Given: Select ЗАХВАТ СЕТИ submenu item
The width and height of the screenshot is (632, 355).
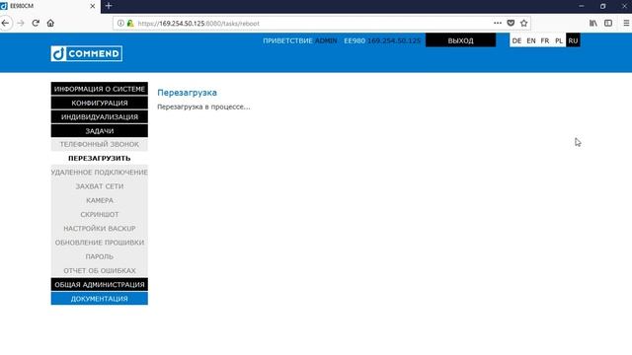Looking at the screenshot, I should point(100,186).
